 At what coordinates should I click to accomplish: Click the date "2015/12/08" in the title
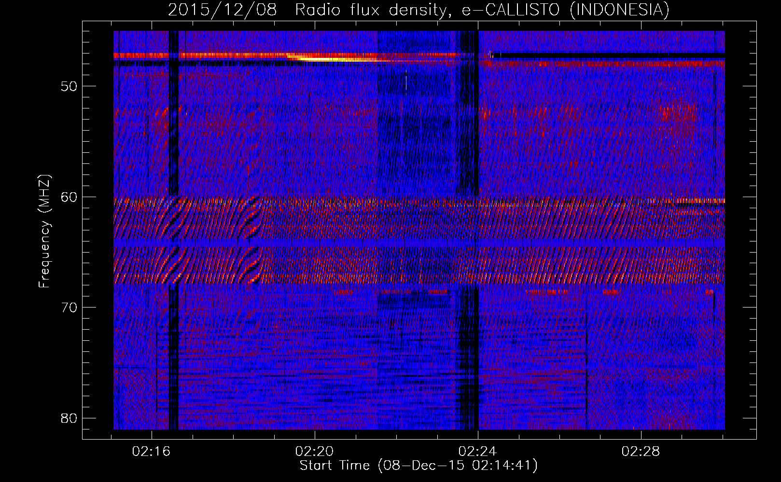223,10
